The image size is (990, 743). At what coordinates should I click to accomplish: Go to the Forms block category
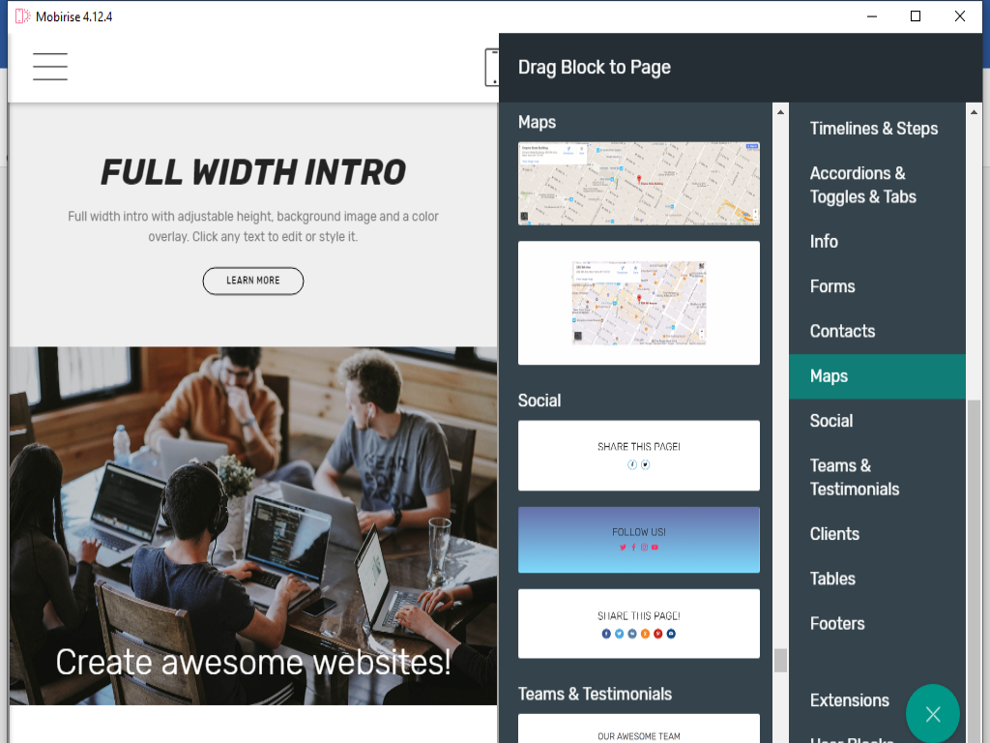(x=832, y=286)
